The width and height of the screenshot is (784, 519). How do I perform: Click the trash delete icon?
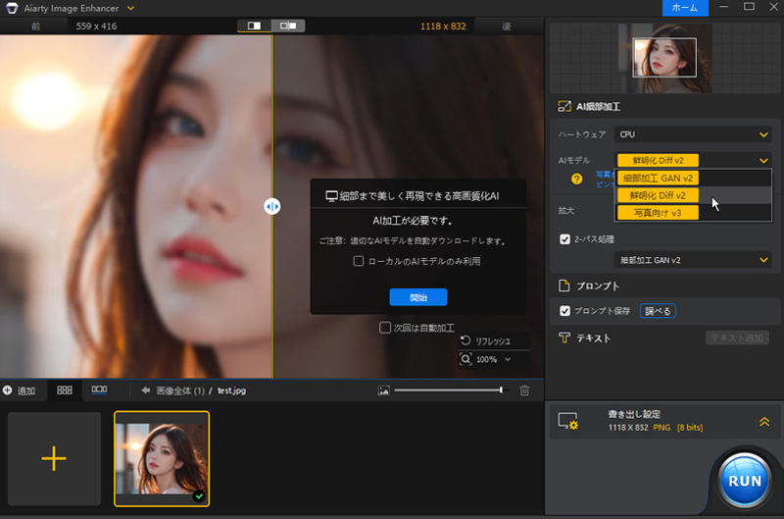[x=524, y=390]
